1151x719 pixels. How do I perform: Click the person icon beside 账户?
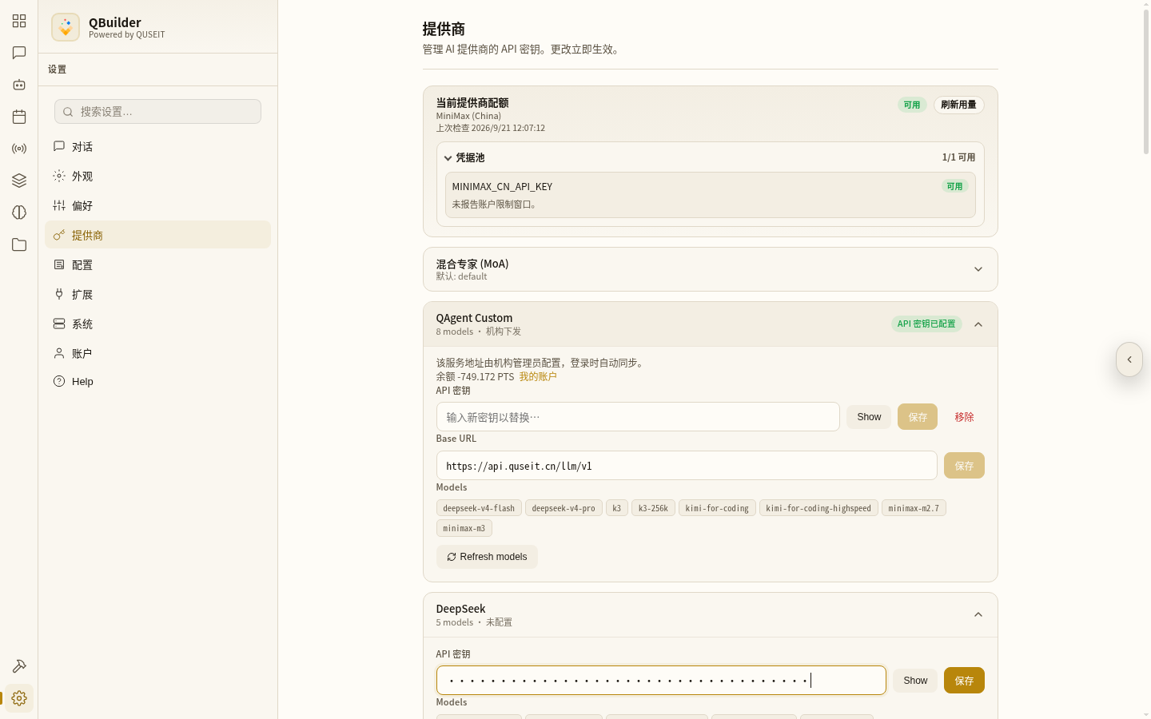59,353
